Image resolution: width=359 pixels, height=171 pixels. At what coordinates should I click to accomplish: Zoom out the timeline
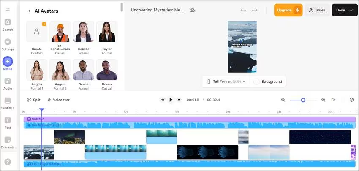(283, 100)
